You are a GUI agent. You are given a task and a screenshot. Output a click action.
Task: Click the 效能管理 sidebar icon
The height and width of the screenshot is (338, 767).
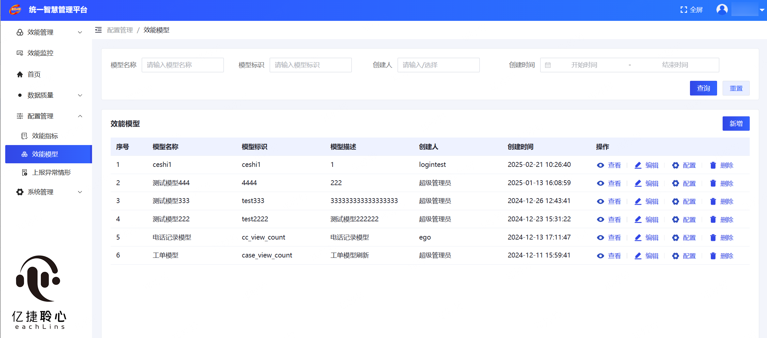(x=20, y=32)
